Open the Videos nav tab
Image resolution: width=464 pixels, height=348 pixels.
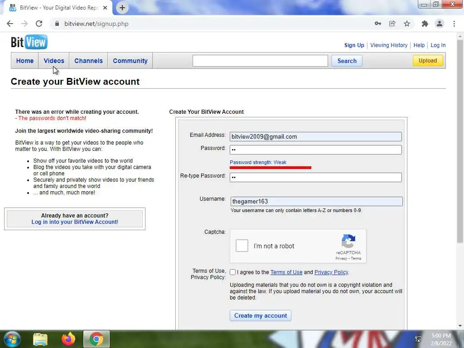pos(54,61)
